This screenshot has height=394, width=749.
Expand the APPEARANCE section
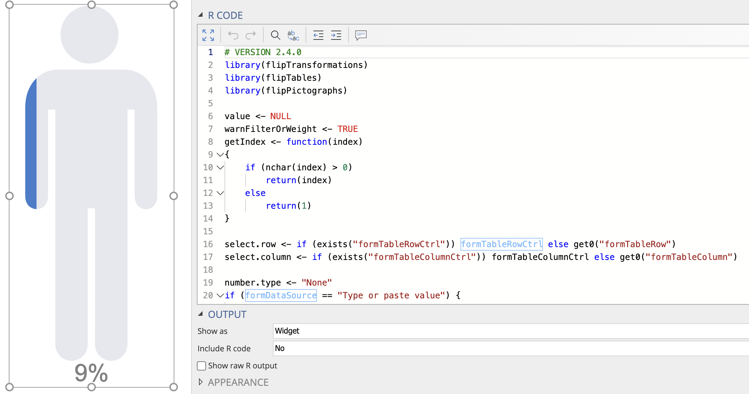(x=201, y=382)
